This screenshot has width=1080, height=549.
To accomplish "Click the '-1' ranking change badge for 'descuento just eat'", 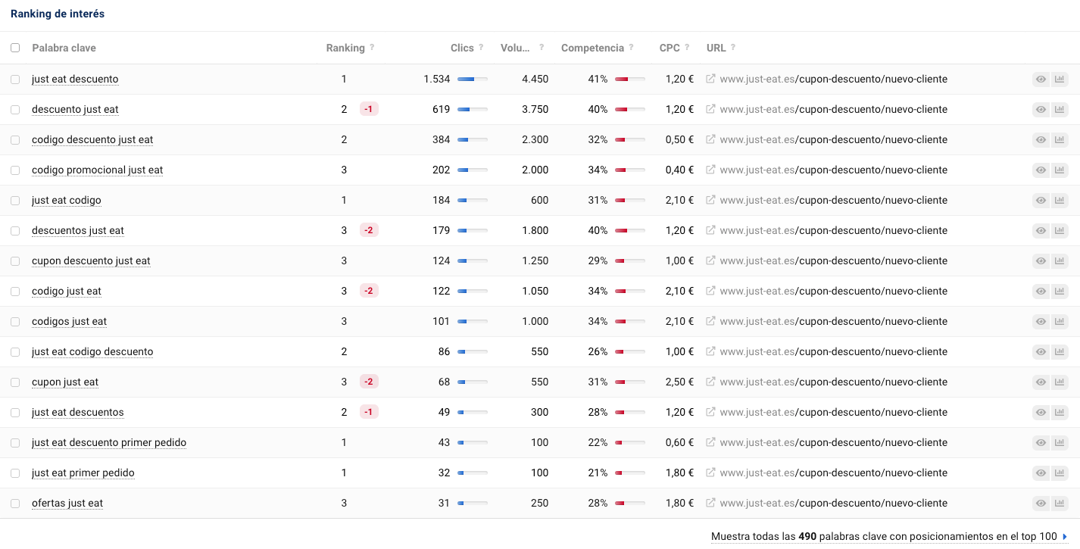I will pos(369,109).
